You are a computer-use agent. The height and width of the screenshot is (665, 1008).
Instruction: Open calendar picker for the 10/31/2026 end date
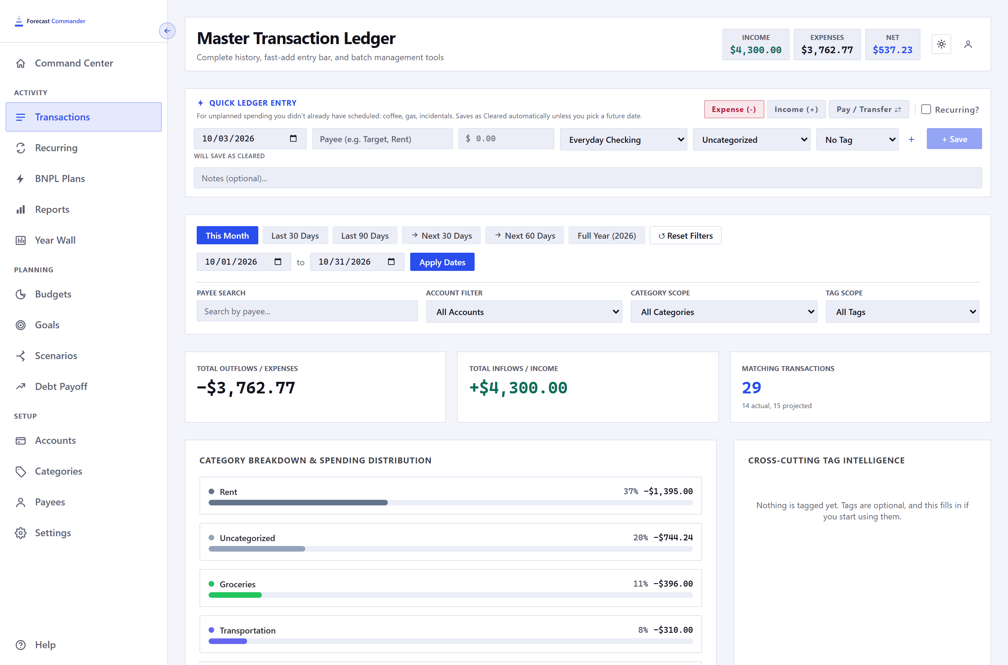391,262
